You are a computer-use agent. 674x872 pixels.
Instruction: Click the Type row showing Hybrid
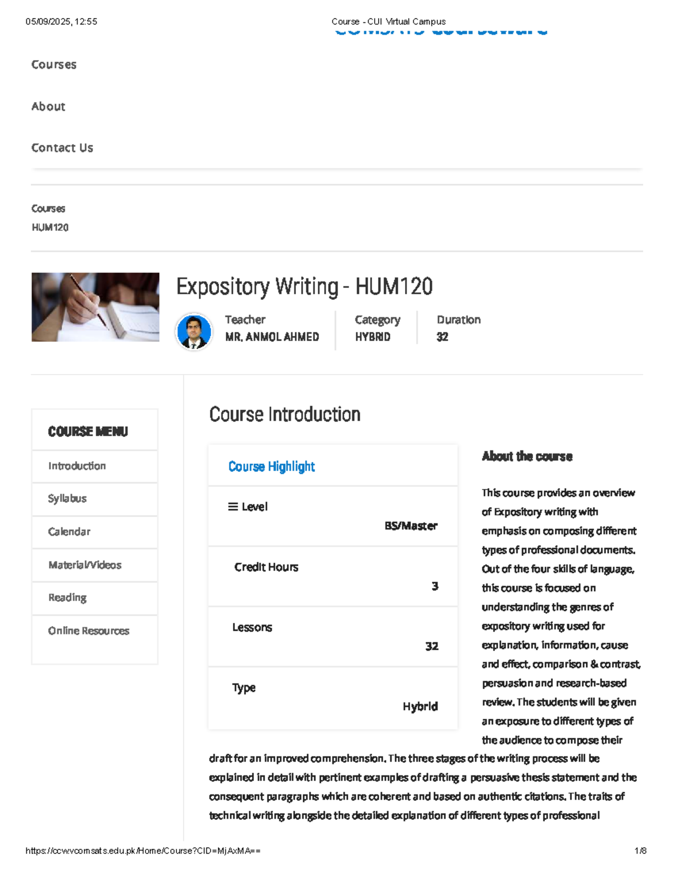point(333,697)
